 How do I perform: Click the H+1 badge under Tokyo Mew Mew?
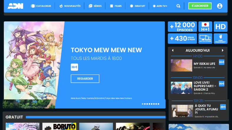pyautogui.click(x=74, y=67)
